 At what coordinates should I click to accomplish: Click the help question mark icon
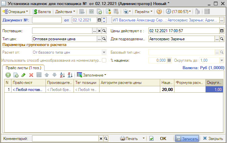coord(159,11)
